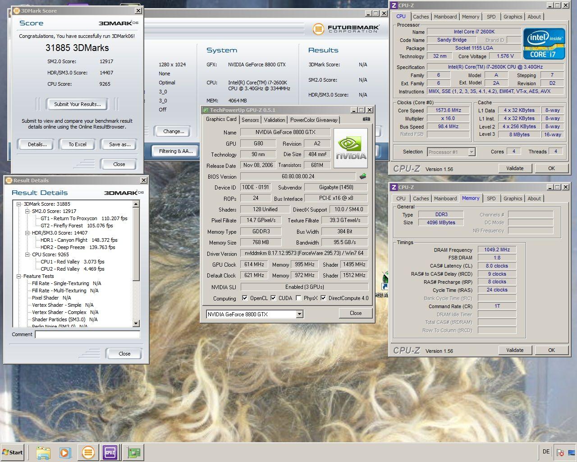The width and height of the screenshot is (577, 462).
Task: Click the GPU-Z screenshot camera icon
Action: click(366, 120)
